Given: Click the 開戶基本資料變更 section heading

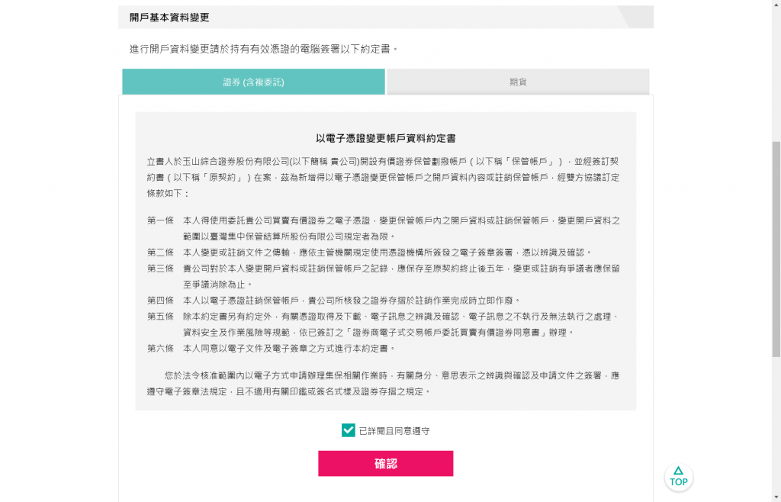Looking at the screenshot, I should coord(169,18).
